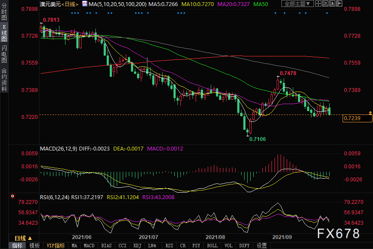This screenshot has width=373, height=249.
Task: Click the orange arrow marker above the 0.7239 price
Action: pyautogui.click(x=370, y=113)
